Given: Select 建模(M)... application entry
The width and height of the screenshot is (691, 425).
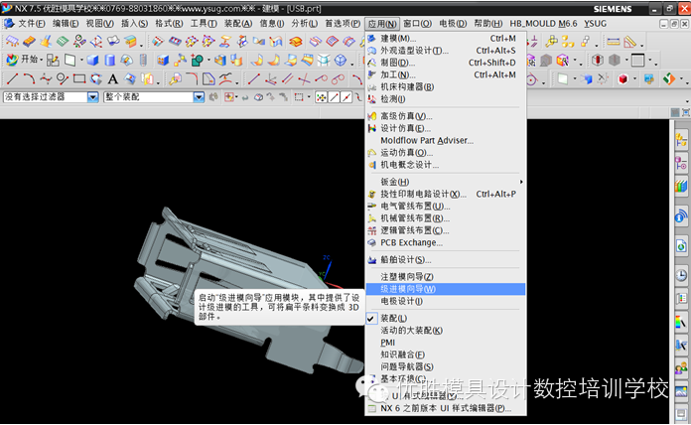Looking at the screenshot, I should pyautogui.click(x=446, y=39).
